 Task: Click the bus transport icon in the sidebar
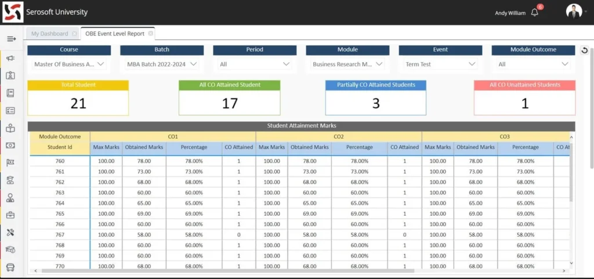tap(10, 268)
